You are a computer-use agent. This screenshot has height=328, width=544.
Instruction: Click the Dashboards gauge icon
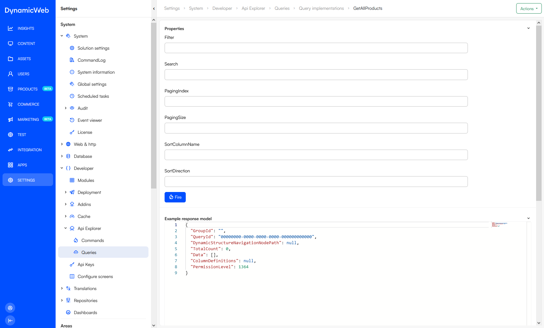(x=68, y=313)
